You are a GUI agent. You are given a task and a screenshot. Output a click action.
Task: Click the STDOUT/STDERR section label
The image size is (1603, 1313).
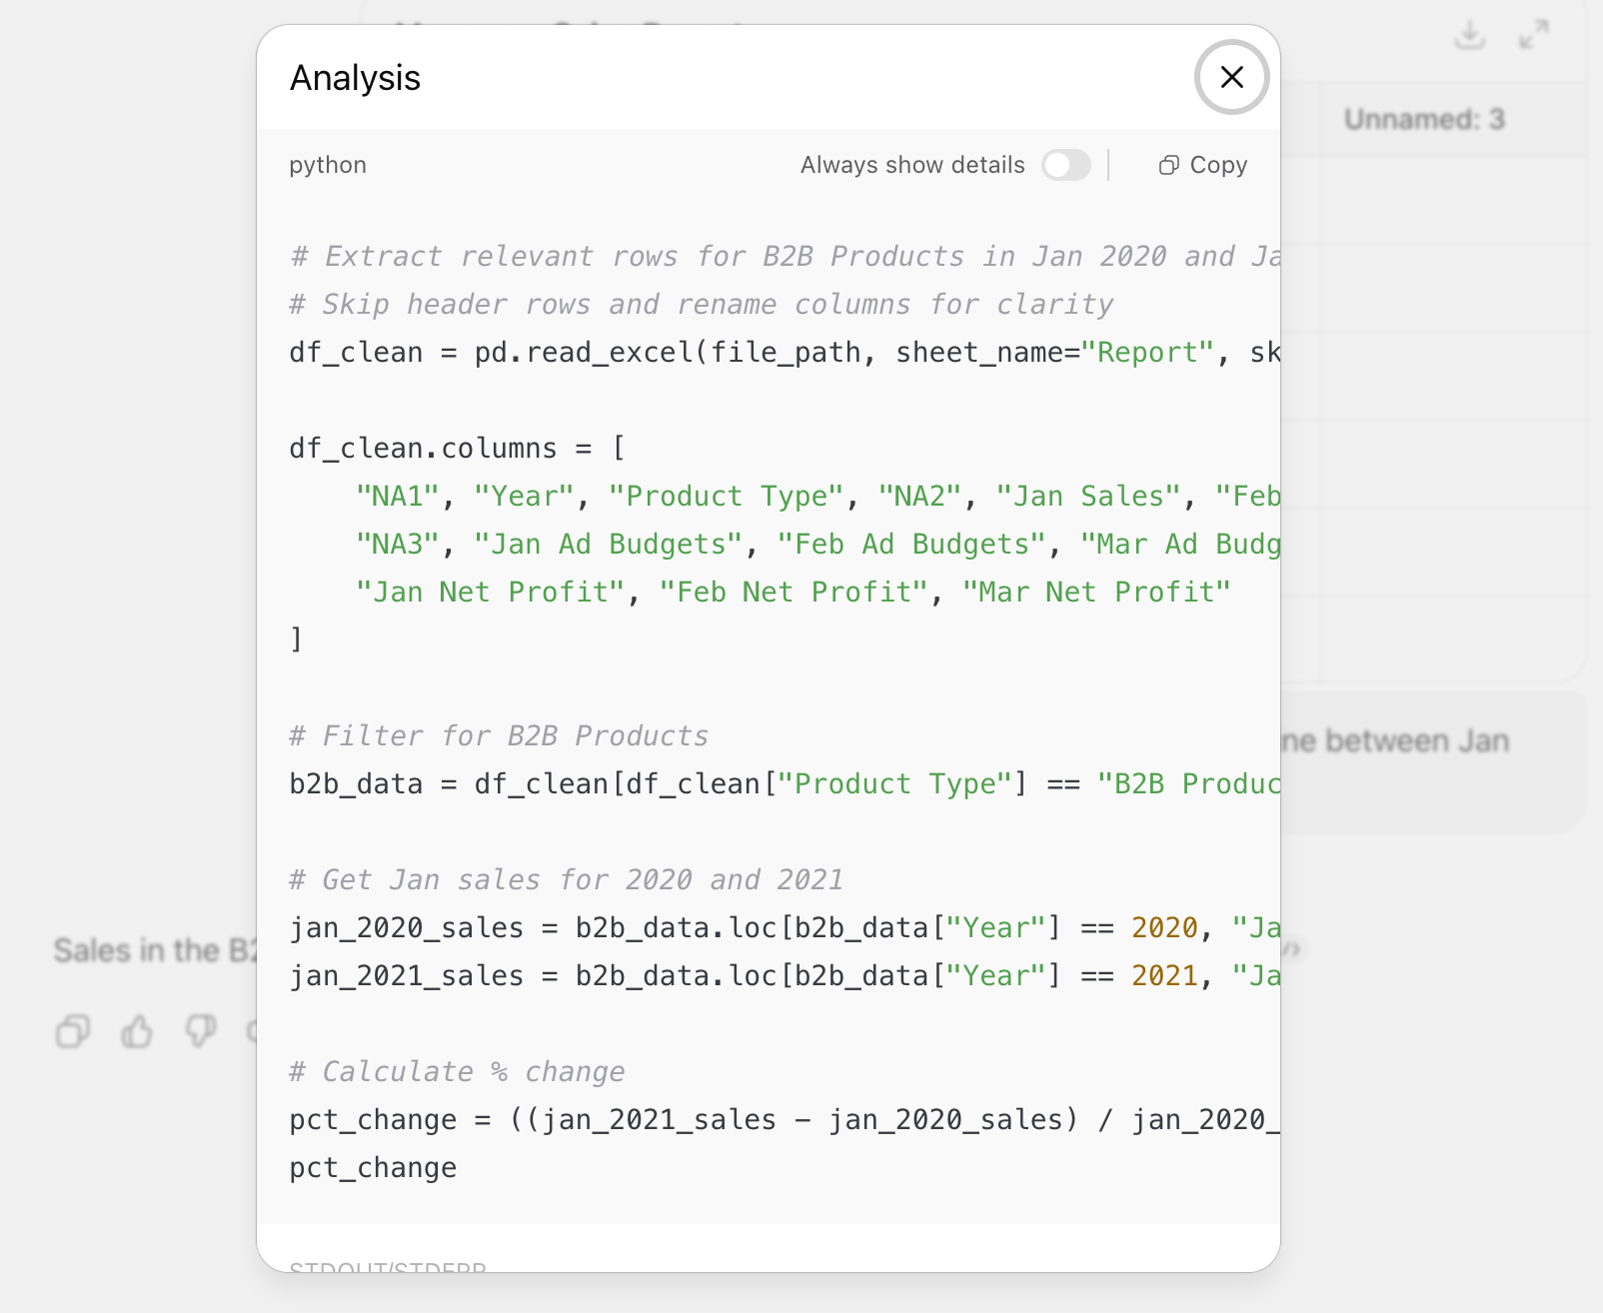[x=388, y=1265]
